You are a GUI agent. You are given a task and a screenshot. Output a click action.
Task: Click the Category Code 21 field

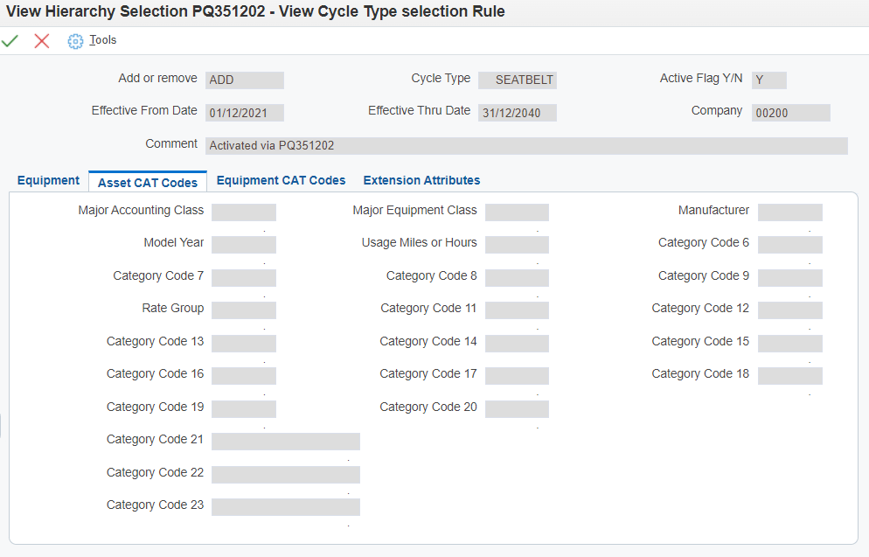pyautogui.click(x=286, y=442)
